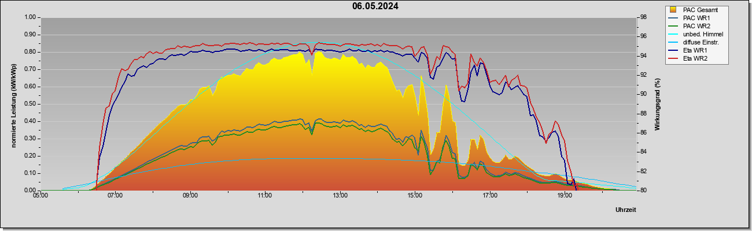Click the 09:00 time axis label
The height and width of the screenshot is (231, 752).
click(x=190, y=195)
